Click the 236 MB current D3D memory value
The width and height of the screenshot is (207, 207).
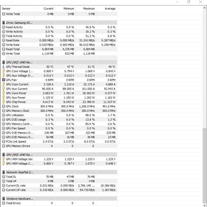tap(49, 133)
